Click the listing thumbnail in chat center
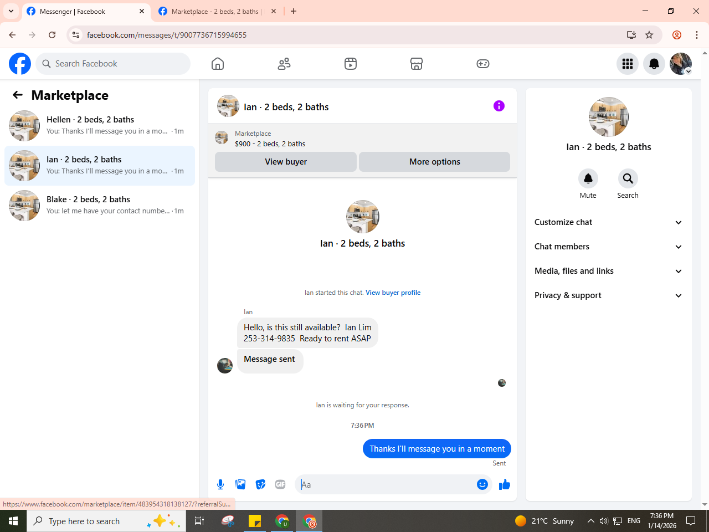 pyautogui.click(x=363, y=217)
